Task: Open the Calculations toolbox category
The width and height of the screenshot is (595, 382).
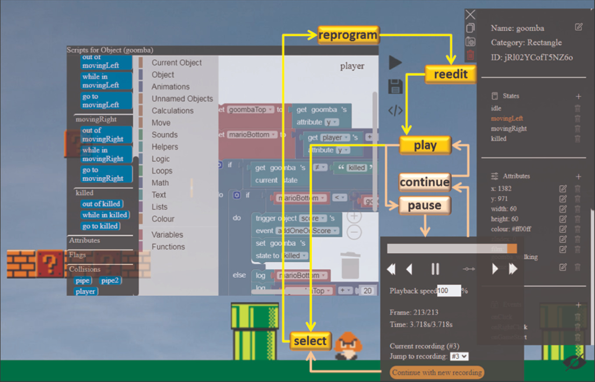Action: pos(173,111)
